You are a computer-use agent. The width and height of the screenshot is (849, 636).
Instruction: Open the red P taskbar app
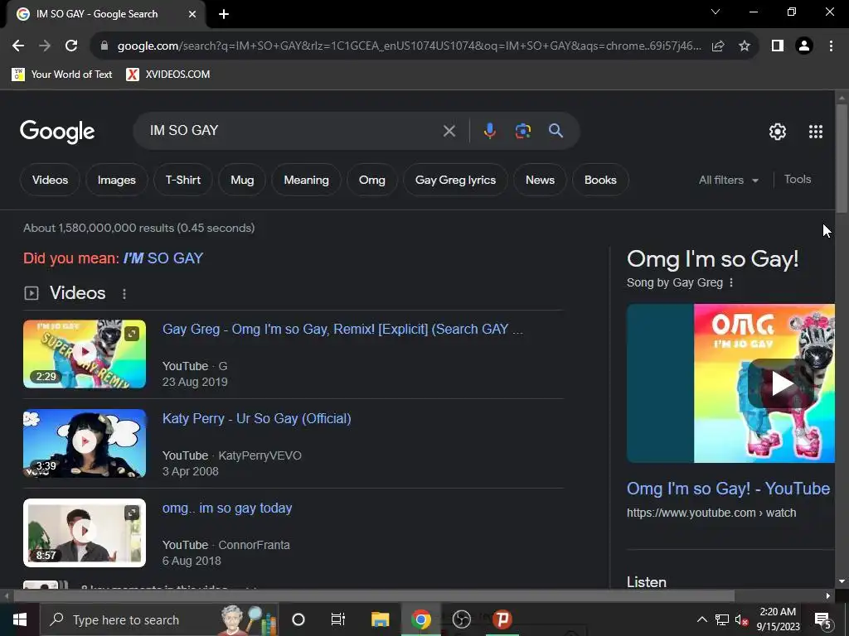[x=502, y=619]
